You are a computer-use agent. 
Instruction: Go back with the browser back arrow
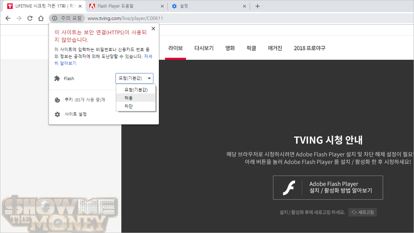coord(8,18)
